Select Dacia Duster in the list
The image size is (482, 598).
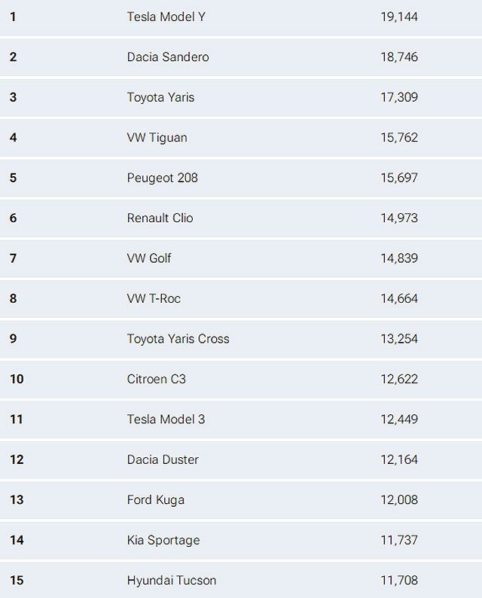(x=163, y=459)
